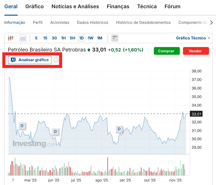216x185 pixels.
Task: Click the info icon beside Analisar gráfico
Action: 56,60
